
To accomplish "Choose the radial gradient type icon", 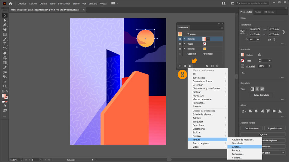I will pyautogui.click(x=257, y=89).
